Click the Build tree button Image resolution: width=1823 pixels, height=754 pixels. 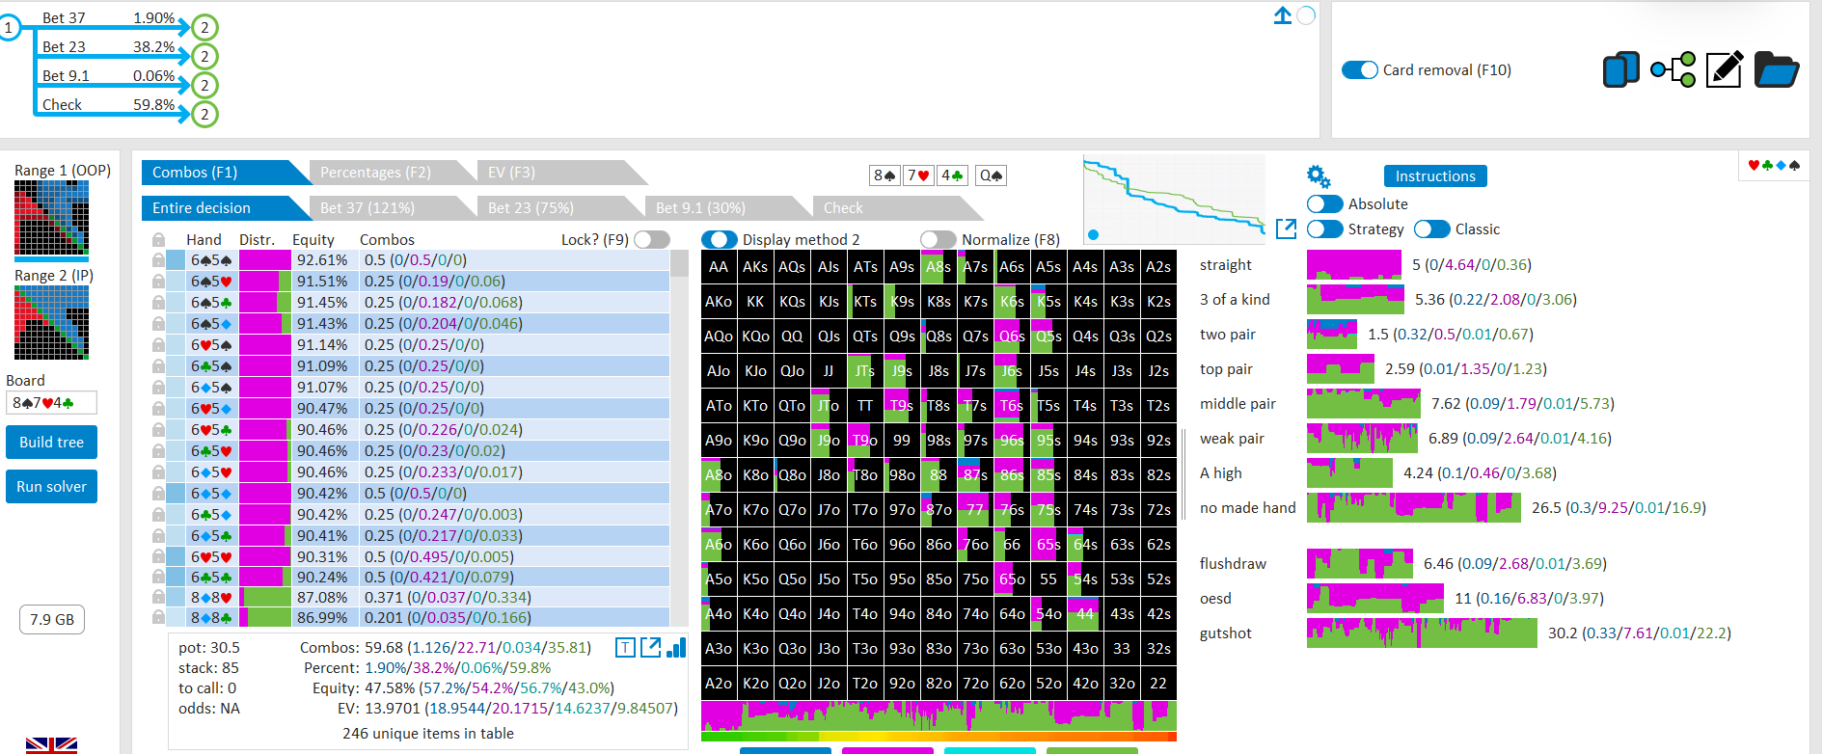[x=51, y=443]
